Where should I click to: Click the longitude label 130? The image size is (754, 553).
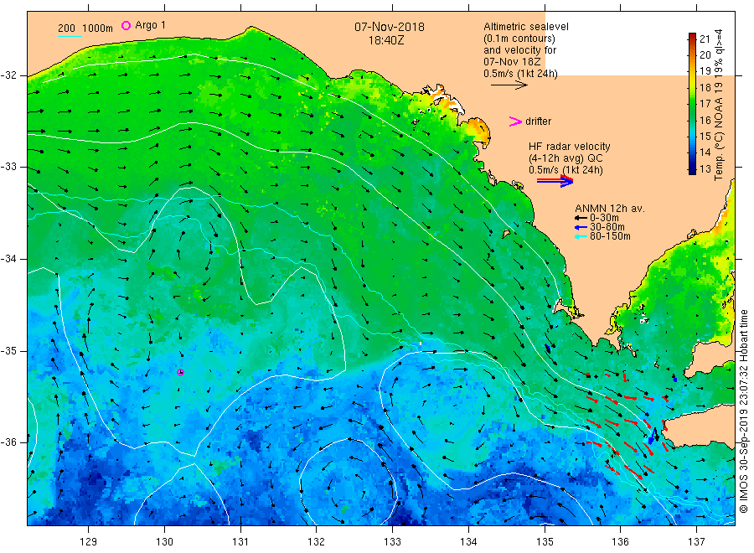coord(164,542)
